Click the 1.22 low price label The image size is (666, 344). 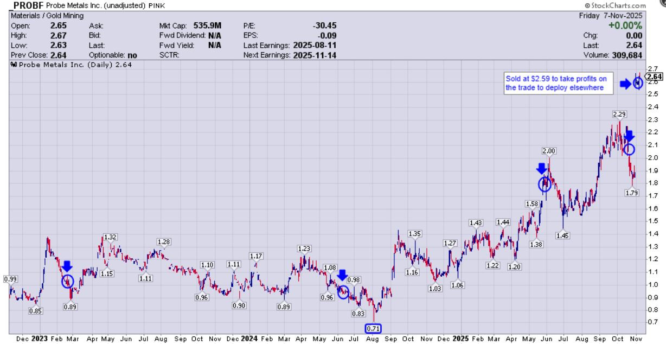(492, 265)
